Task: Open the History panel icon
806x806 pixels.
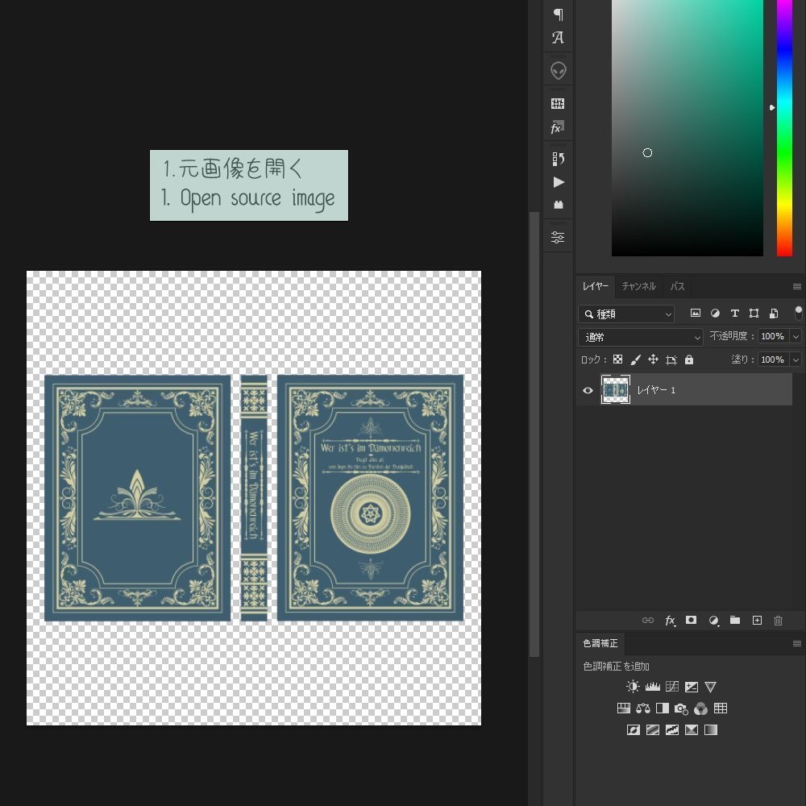Action: click(559, 159)
